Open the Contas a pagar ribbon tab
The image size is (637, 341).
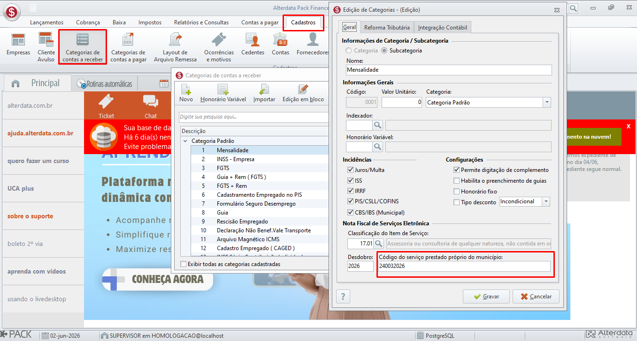point(260,22)
